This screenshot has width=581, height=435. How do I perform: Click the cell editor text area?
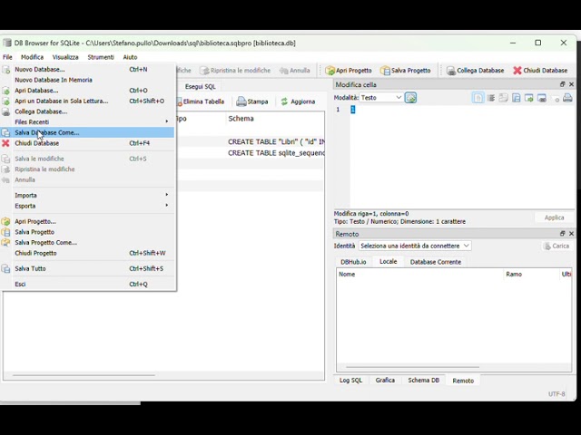pyautogui.click(x=462, y=157)
